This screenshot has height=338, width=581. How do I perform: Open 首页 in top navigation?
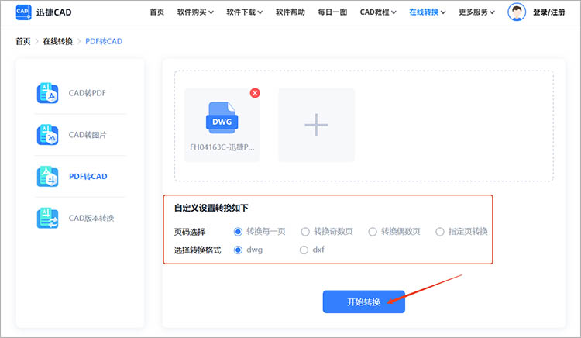[x=156, y=12]
